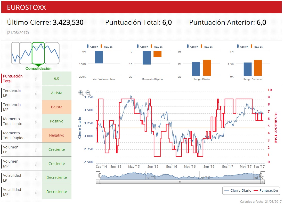Toggle Accion series in Var. Volumen Mes chart

tap(93, 47)
